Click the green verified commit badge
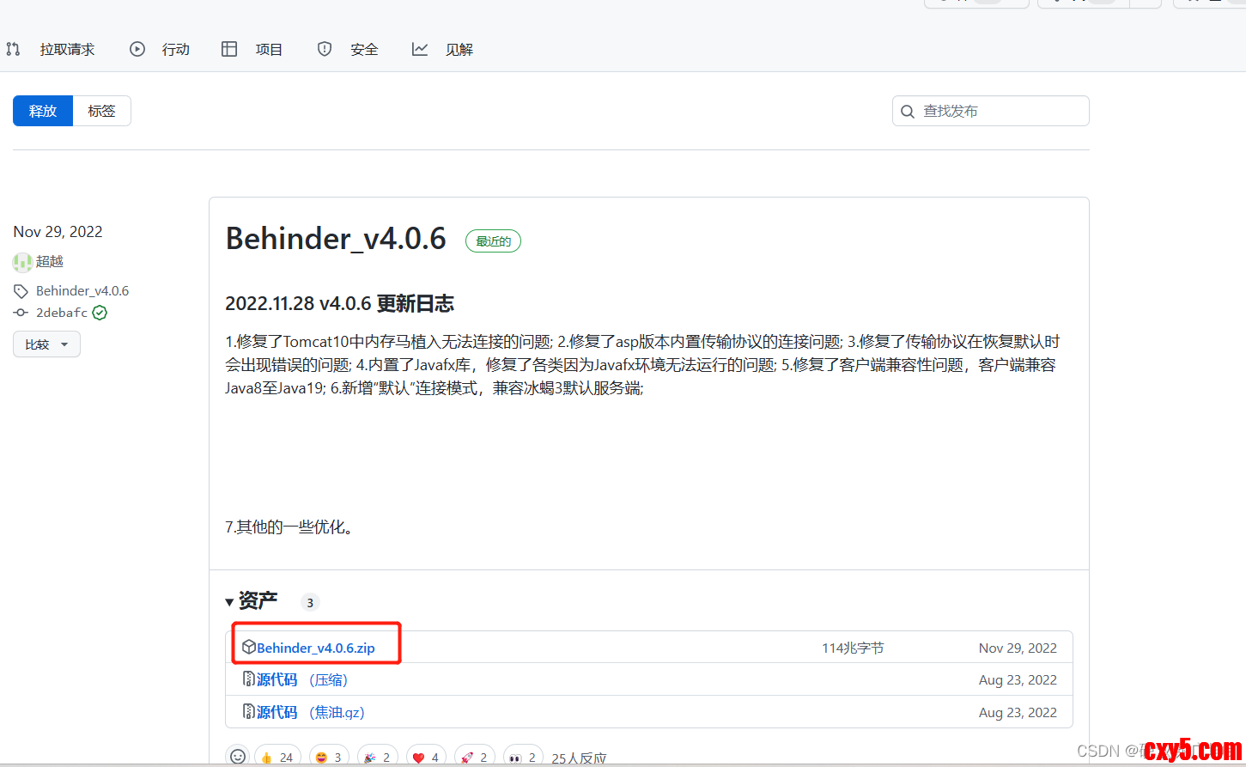 coord(100,313)
